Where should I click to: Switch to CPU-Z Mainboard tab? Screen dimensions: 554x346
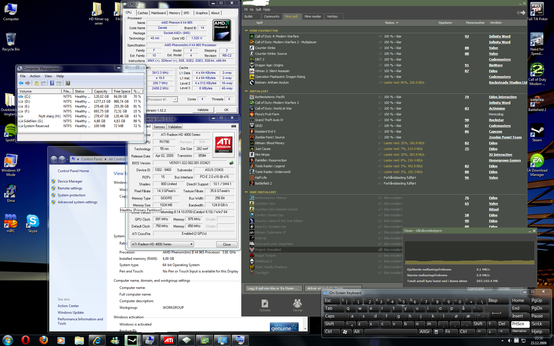(158, 13)
